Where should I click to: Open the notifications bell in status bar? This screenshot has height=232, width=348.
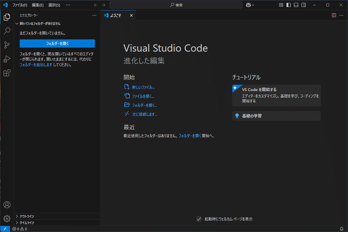tap(342, 229)
